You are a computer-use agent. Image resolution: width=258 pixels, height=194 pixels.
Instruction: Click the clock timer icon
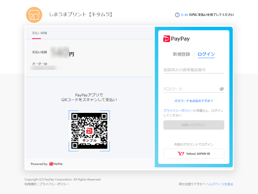tap(177, 15)
